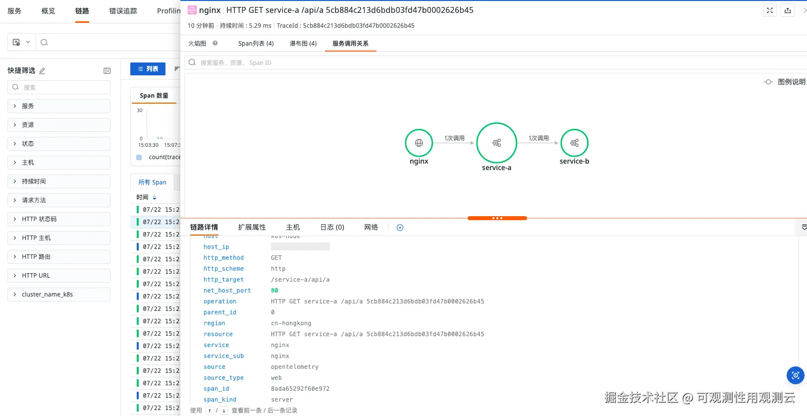This screenshot has height=416, width=807.
Task: Select the 所有 Span tab
Action: [x=153, y=182]
